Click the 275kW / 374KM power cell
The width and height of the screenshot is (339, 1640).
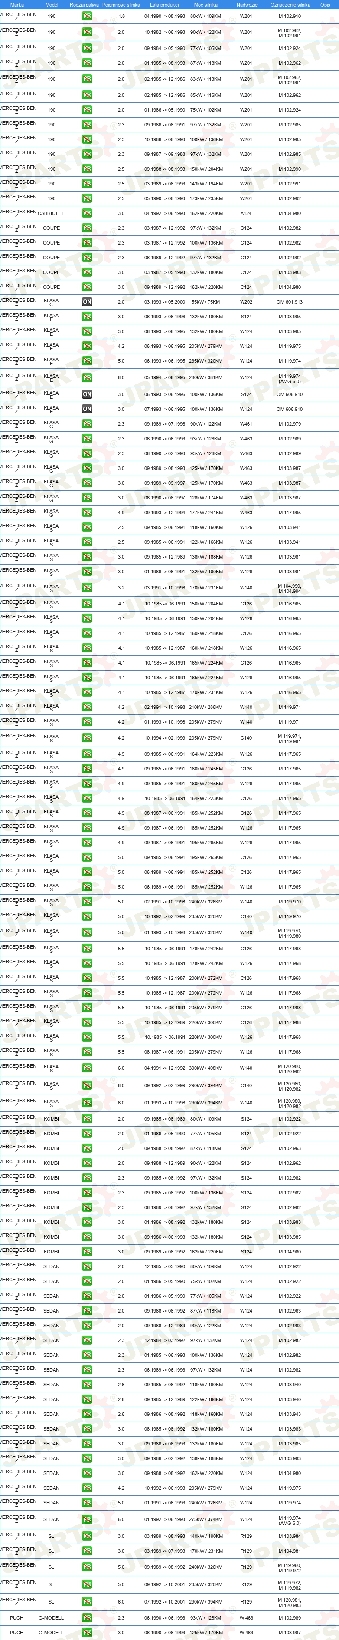206,1519
